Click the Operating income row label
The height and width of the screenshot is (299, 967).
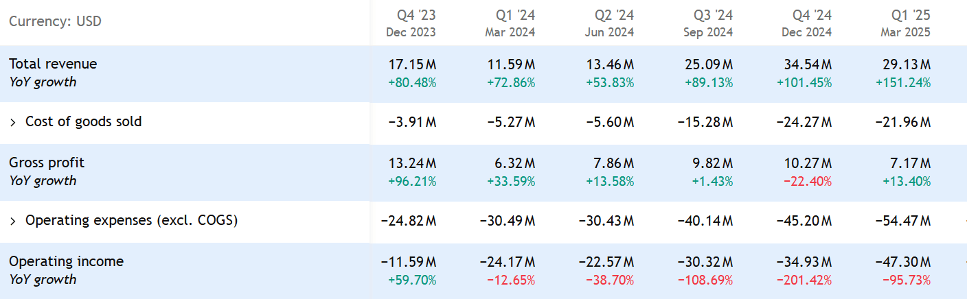pyautogui.click(x=66, y=261)
